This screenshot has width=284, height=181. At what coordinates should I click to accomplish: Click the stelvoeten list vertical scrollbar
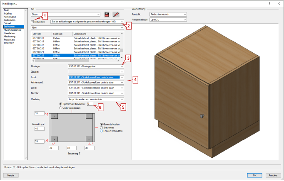click(x=122, y=45)
